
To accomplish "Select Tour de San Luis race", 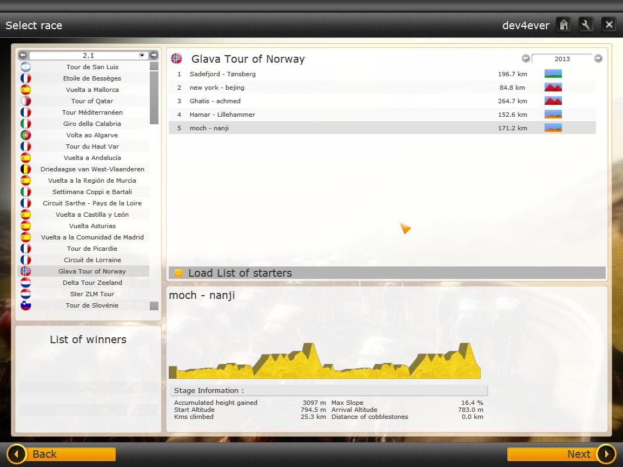I will point(92,67).
